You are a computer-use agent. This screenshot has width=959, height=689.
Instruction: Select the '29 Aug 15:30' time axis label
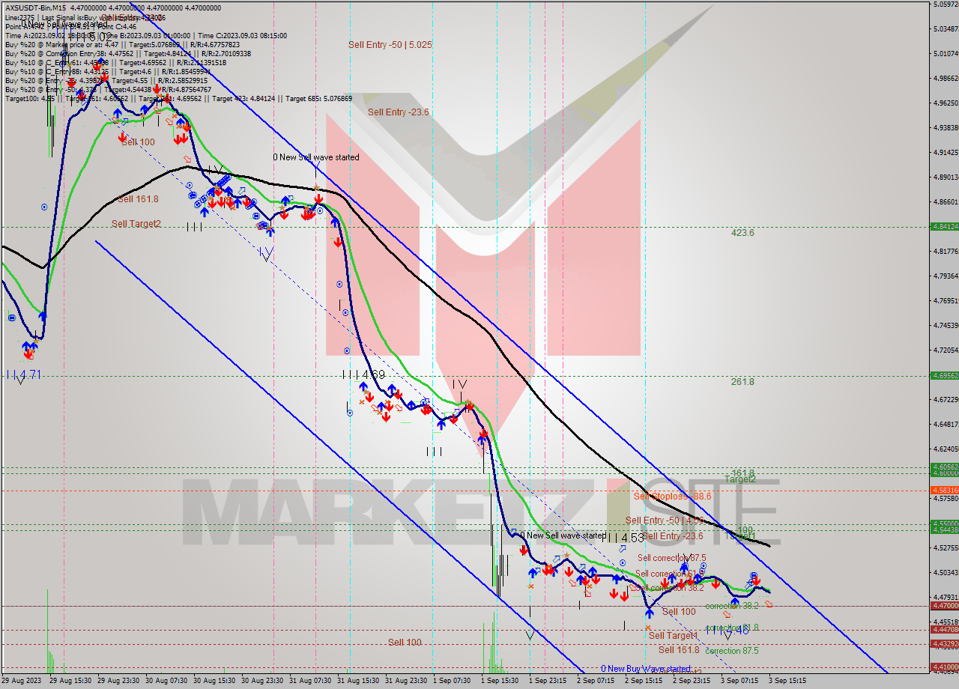coord(70,681)
